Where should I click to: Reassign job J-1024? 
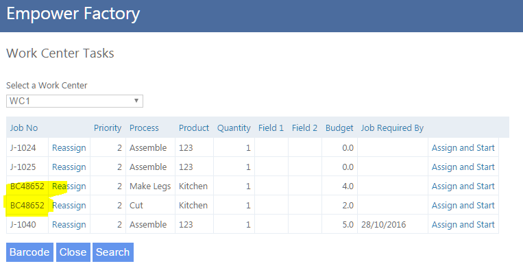coord(69,148)
